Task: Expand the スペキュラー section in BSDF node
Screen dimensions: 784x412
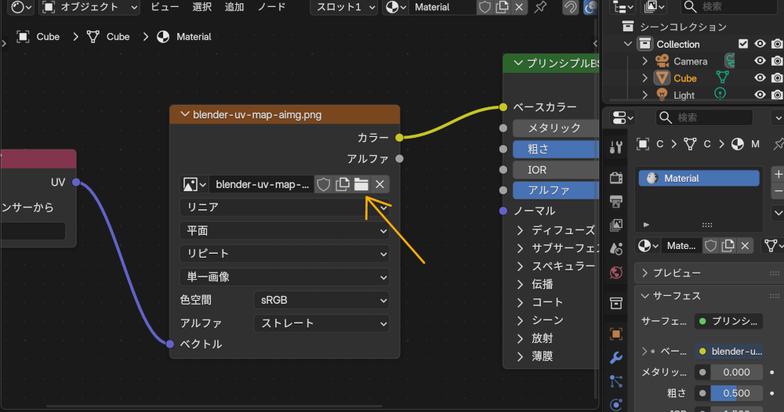Action: (520, 266)
